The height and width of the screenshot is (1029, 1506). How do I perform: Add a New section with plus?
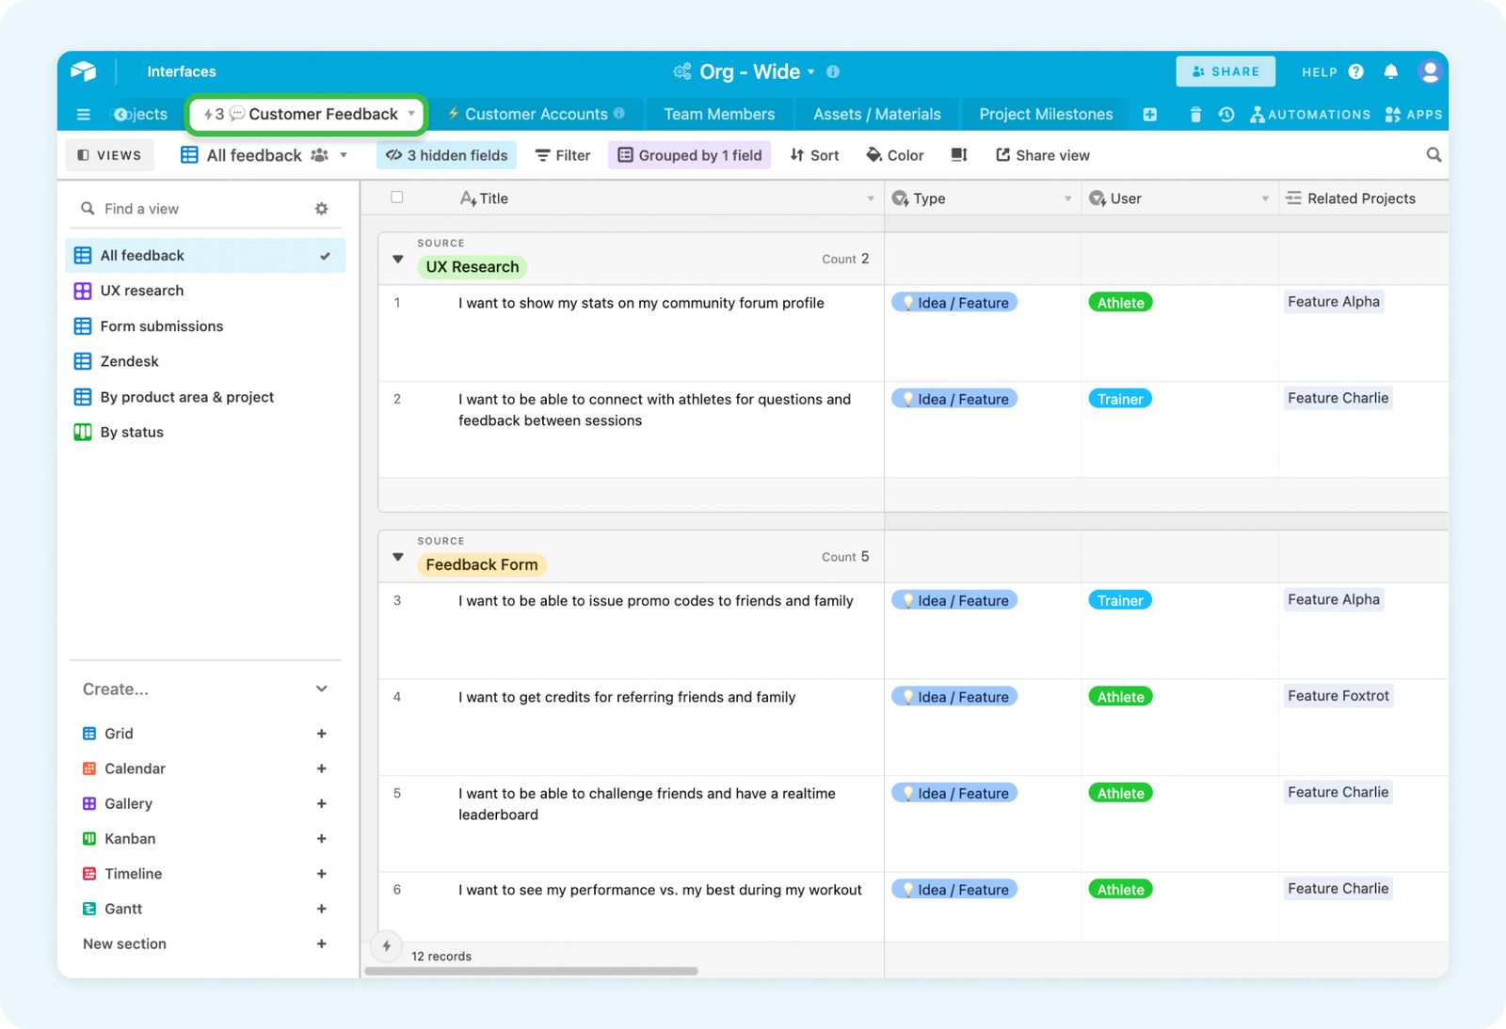coord(322,943)
